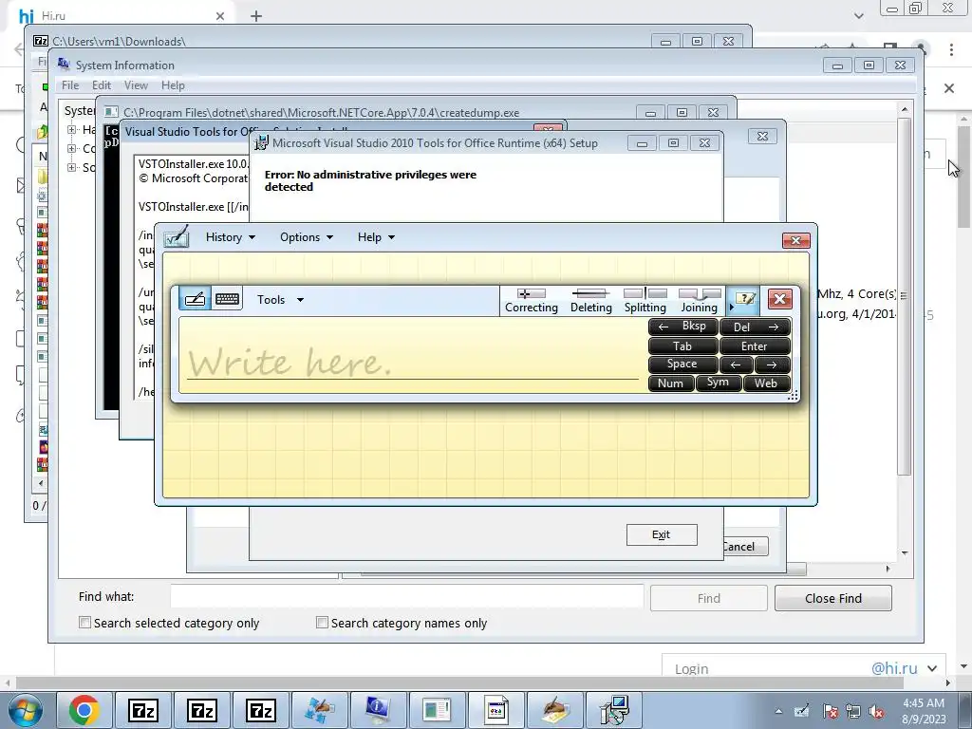
Task: Play the Joining gesture demo
Action: pyautogui.click(x=700, y=301)
